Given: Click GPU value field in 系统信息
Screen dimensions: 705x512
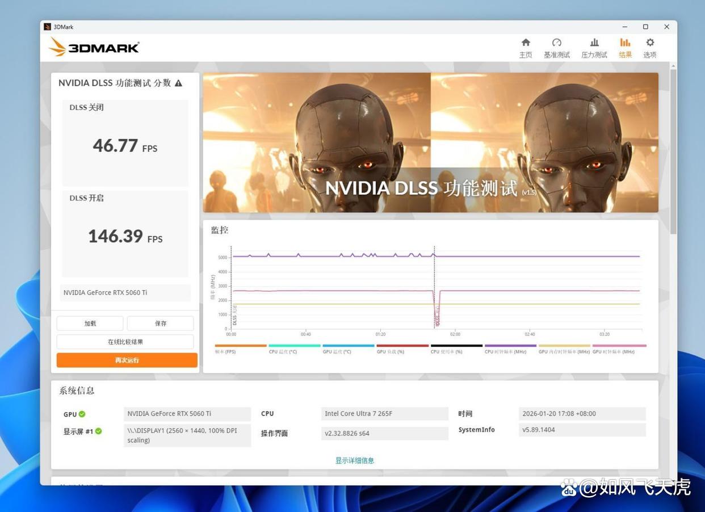Looking at the screenshot, I should [x=187, y=414].
